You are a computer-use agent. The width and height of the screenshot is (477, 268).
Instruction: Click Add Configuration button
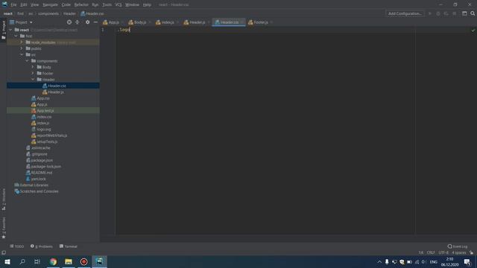pos(405,13)
